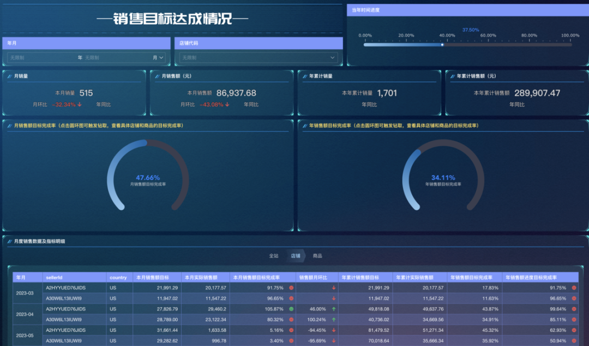Click the 月销售额目标完成率 panel header icon
Screen dimensions: 589x346
tap(9, 125)
